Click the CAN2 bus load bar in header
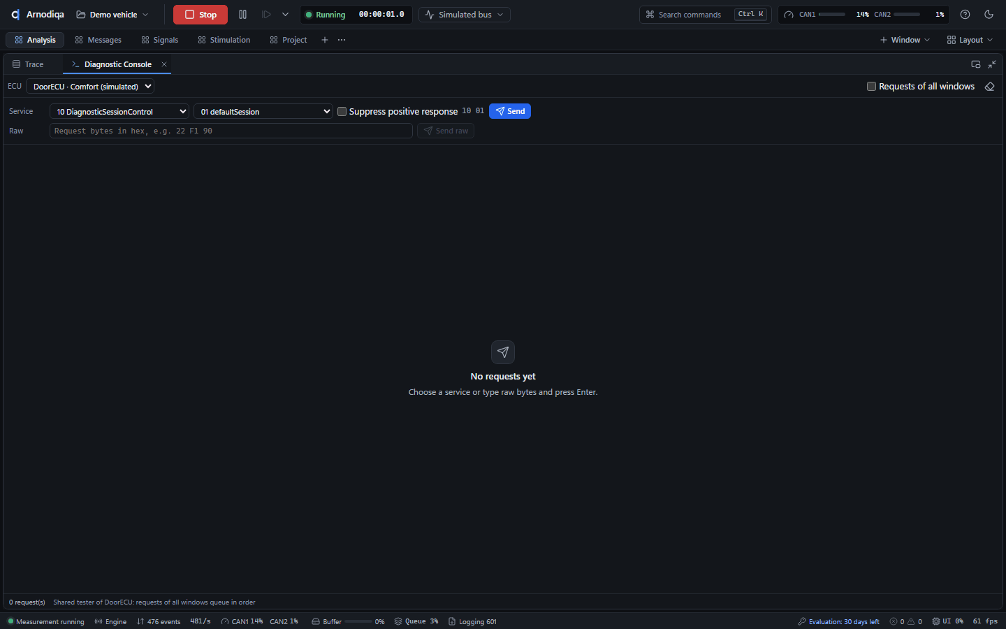Screen dimensions: 1006x629 pyautogui.click(x=907, y=15)
